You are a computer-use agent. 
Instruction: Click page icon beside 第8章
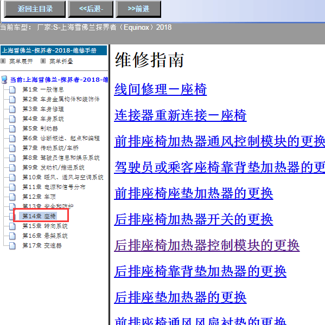[x=12, y=158]
